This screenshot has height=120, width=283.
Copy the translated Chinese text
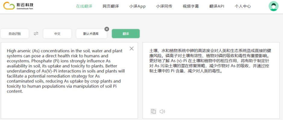click(153, 111)
